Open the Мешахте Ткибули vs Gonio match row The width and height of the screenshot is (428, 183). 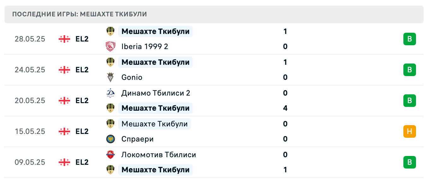[x=214, y=70]
